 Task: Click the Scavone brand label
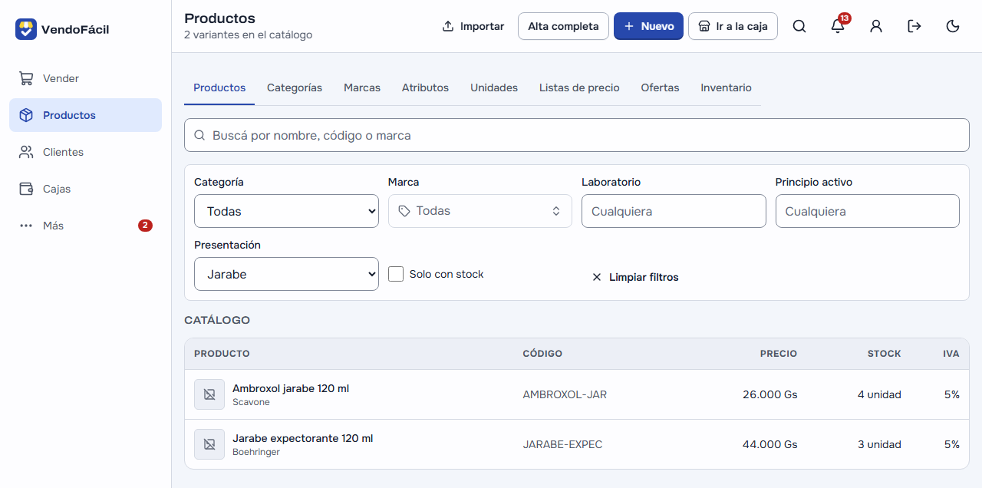(x=251, y=402)
